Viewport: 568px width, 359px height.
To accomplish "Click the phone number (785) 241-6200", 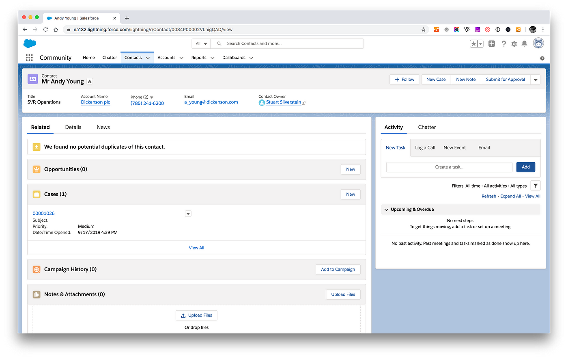I will click(x=147, y=104).
